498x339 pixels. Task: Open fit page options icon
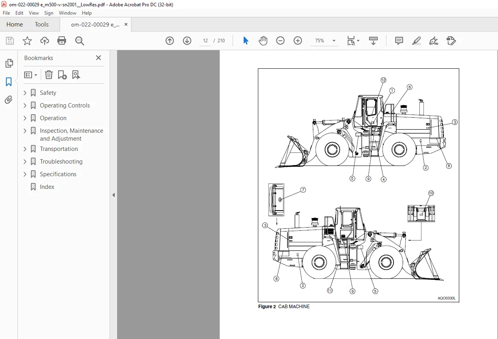353,41
